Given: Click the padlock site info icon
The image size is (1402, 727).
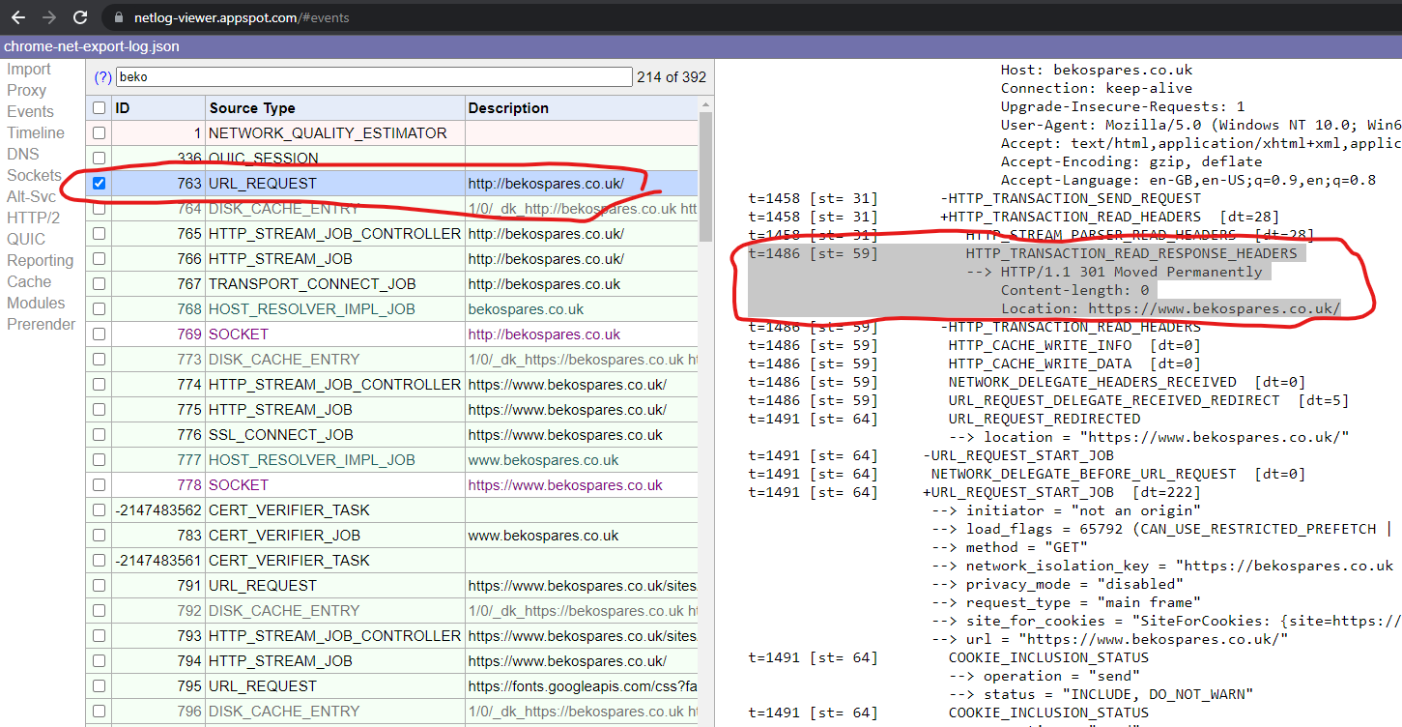Looking at the screenshot, I should pos(120,17).
